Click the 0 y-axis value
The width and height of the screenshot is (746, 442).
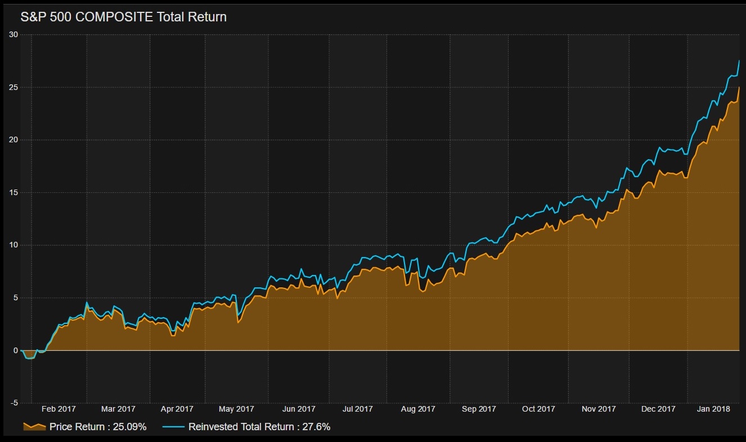[16, 350]
